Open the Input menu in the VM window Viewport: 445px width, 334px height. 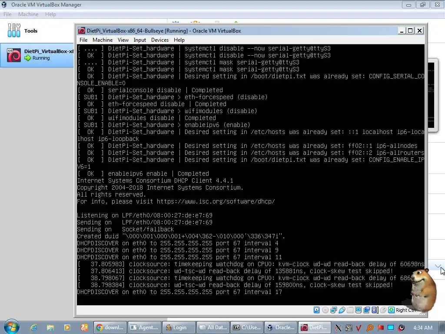coord(139,40)
